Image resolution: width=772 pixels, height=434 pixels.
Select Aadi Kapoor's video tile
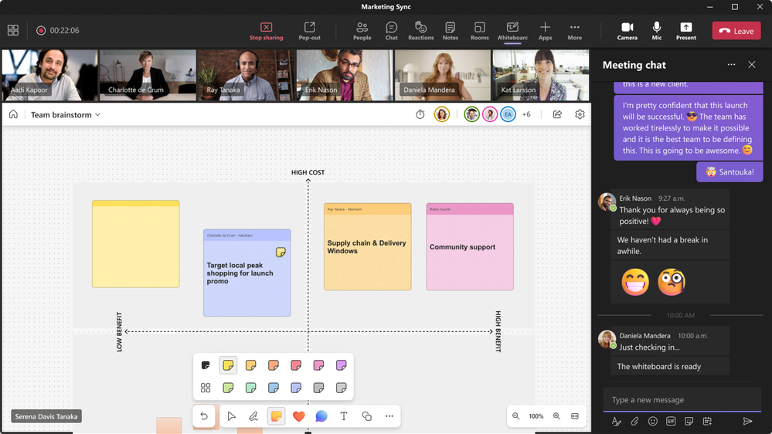[49, 75]
